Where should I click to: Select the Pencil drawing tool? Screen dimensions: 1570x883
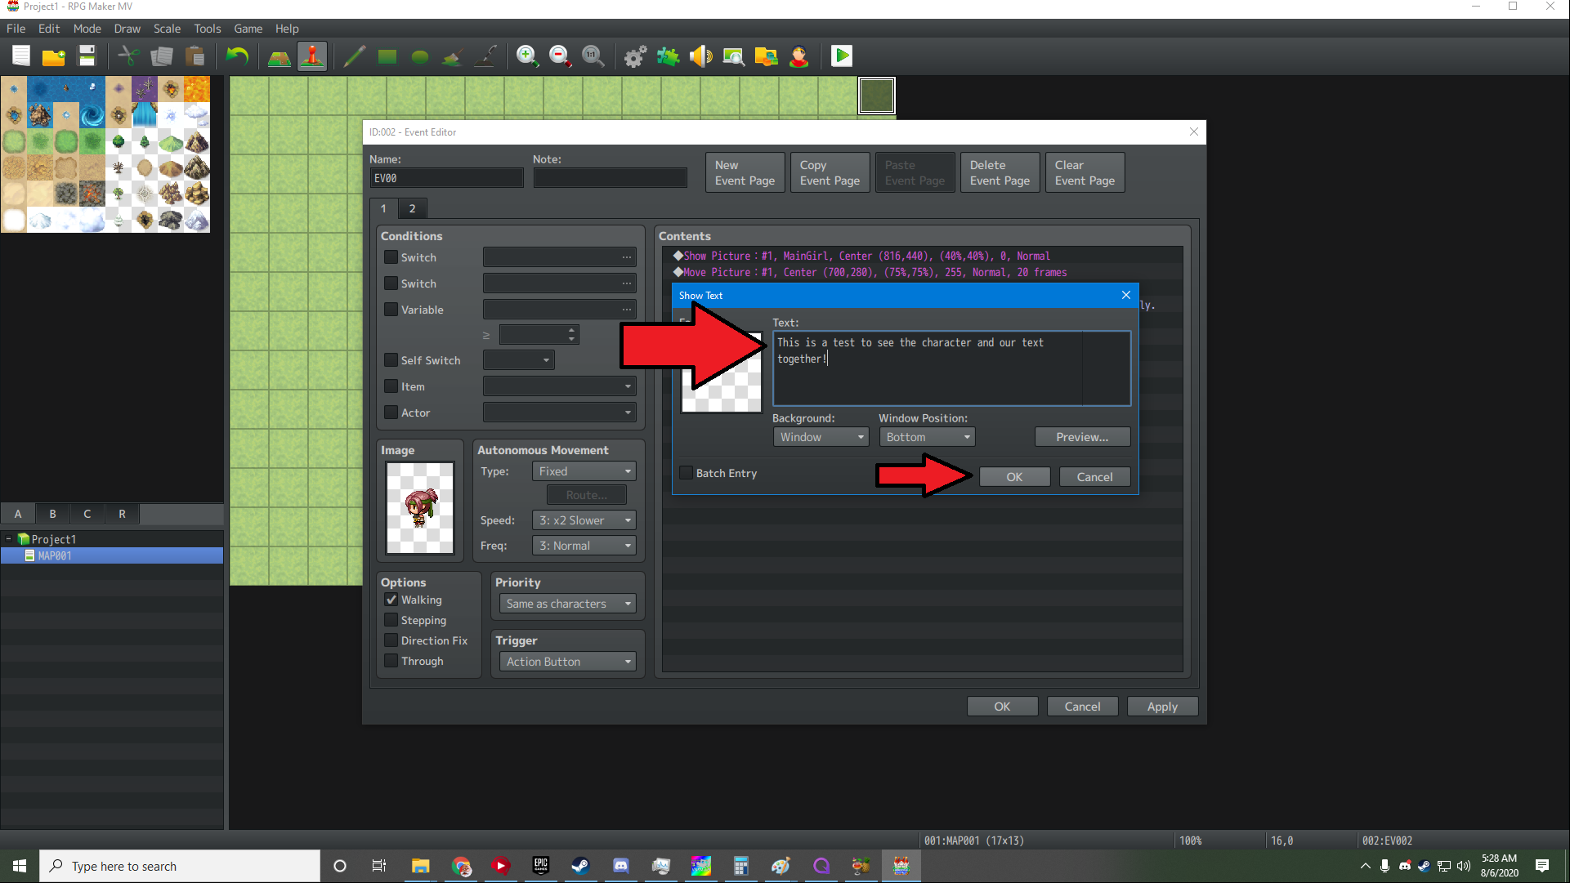pyautogui.click(x=354, y=56)
